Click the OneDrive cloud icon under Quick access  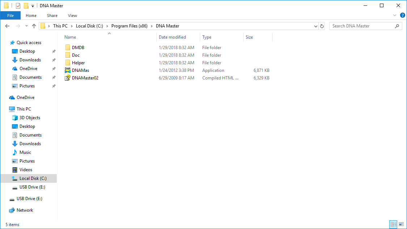(15, 69)
